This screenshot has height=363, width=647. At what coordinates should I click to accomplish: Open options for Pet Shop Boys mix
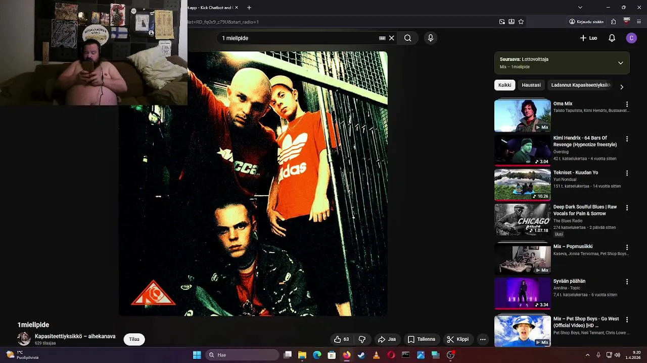(627, 320)
